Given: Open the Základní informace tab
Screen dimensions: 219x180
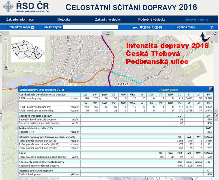Looking at the screenshot, I should tap(20, 20).
